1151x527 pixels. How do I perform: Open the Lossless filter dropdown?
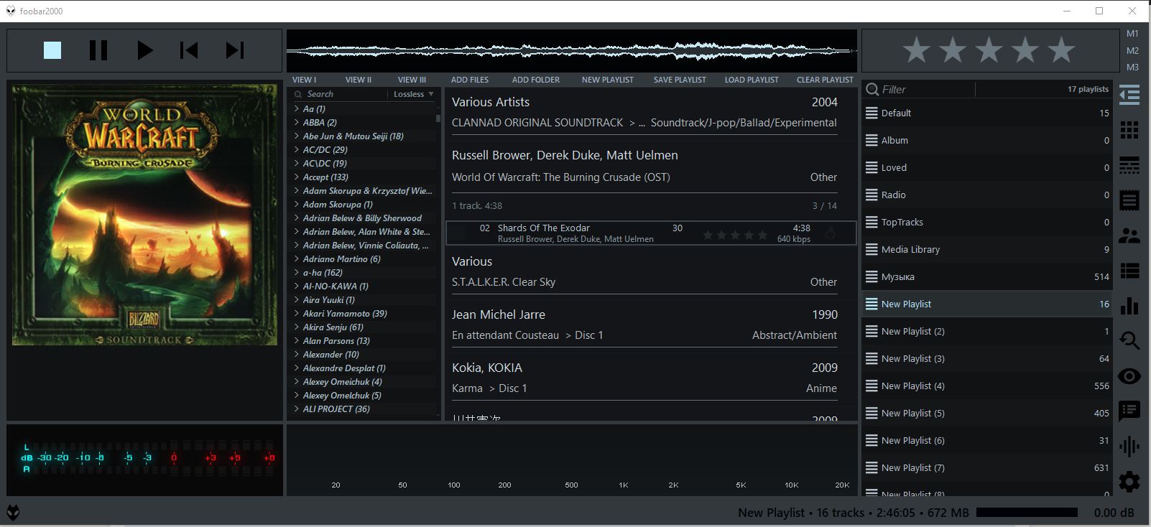(414, 94)
